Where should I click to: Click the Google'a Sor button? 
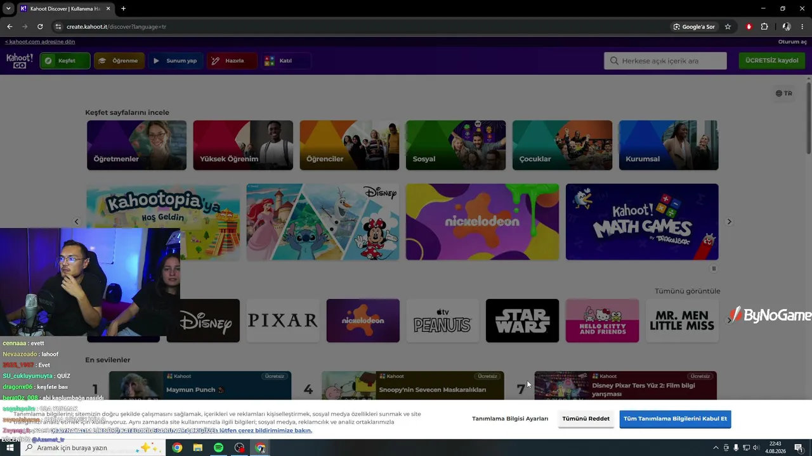click(695, 27)
